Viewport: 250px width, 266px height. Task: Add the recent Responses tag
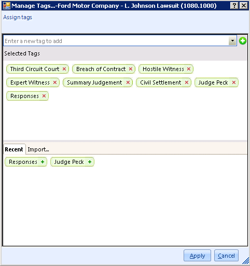coord(43,162)
